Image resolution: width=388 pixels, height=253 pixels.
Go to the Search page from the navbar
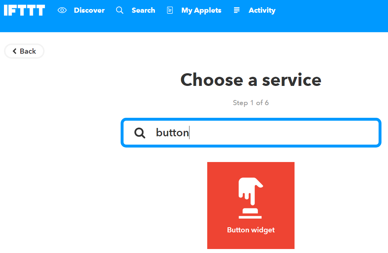[x=143, y=10]
